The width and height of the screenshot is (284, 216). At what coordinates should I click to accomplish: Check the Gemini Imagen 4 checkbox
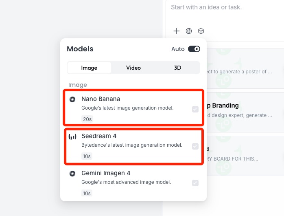(195, 183)
